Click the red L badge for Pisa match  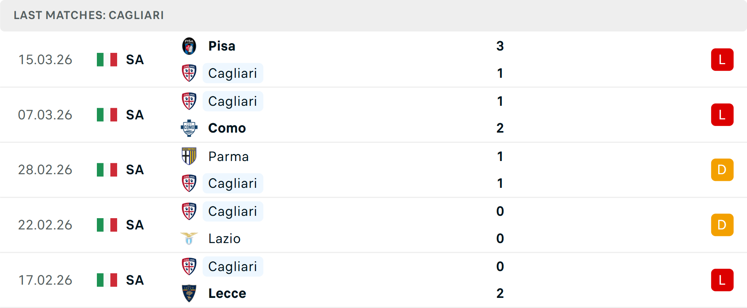point(722,59)
